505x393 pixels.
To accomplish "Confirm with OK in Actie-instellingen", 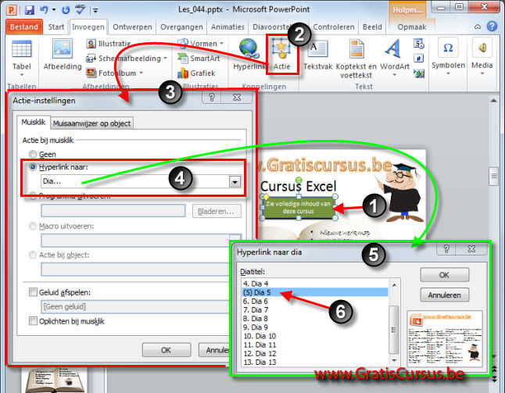I will tap(167, 350).
